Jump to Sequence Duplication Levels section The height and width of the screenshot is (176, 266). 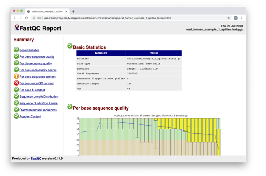[38, 103]
